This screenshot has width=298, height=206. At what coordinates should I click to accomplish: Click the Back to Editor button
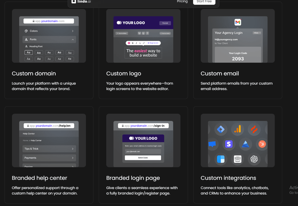tap(122, 33)
